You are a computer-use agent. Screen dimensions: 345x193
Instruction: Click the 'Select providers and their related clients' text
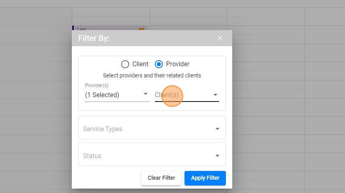click(152, 75)
